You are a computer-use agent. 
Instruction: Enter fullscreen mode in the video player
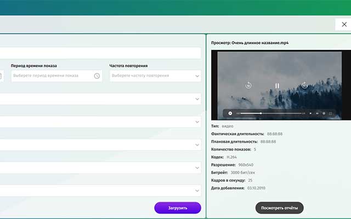click(331, 113)
